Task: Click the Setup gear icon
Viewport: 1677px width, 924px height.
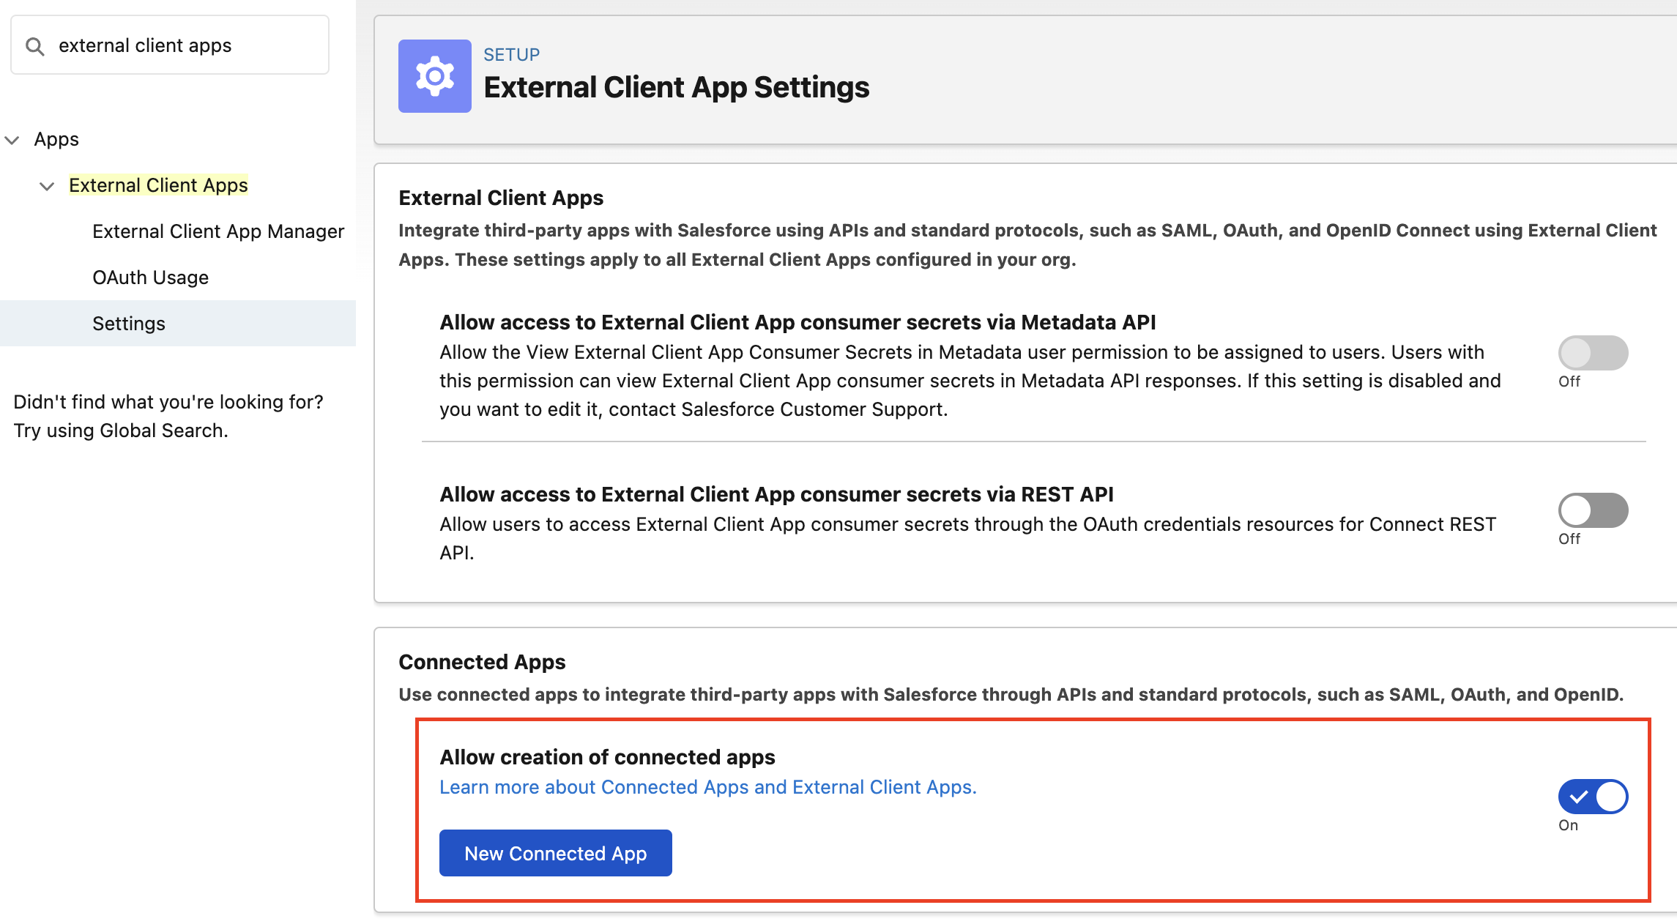Action: 434,76
